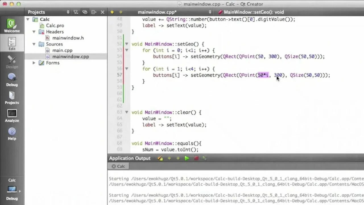Click the filter tree icon in Projects panel

(76, 12)
